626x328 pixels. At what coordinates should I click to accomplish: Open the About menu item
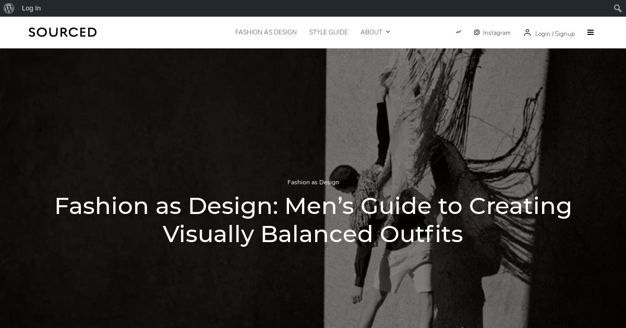click(x=371, y=32)
